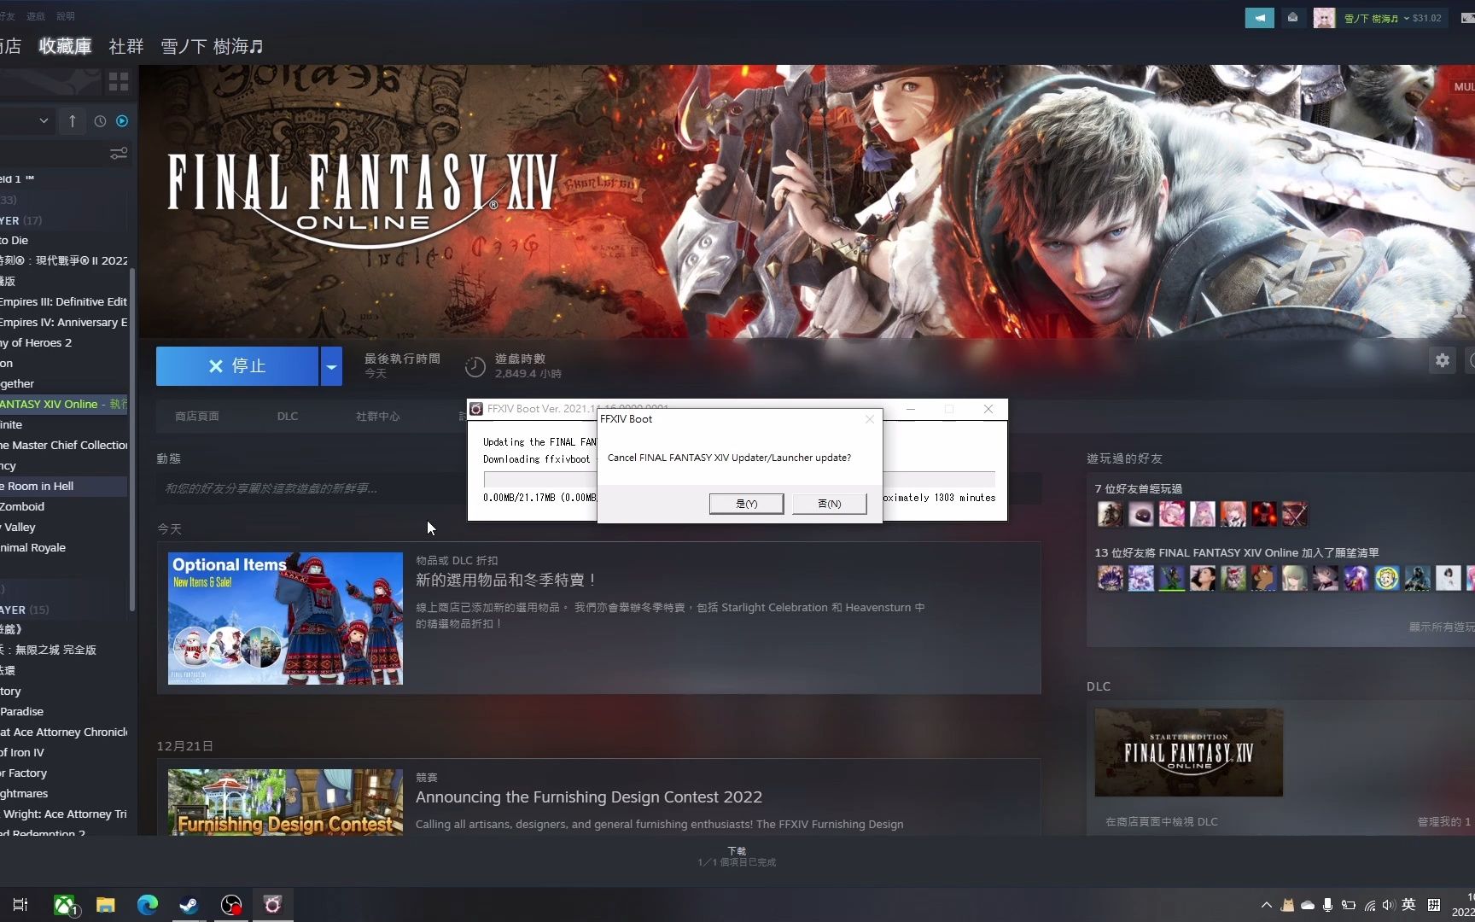
Task: Click the upward arrow sort button in library sidebar
Action: click(73, 121)
